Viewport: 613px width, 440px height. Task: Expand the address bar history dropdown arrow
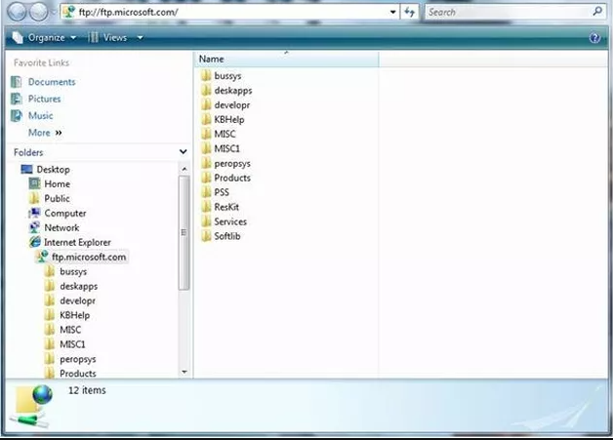pos(392,12)
